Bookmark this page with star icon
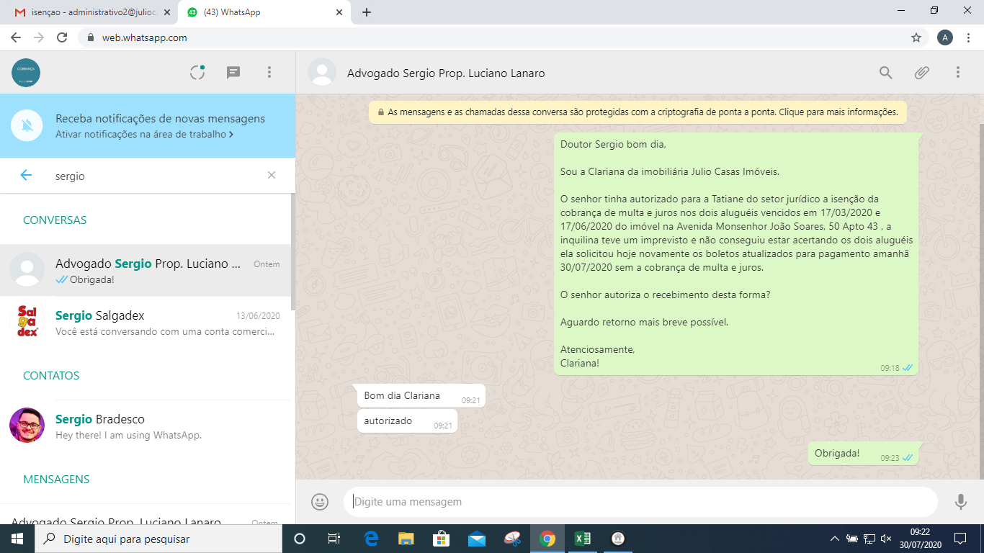 click(916, 37)
